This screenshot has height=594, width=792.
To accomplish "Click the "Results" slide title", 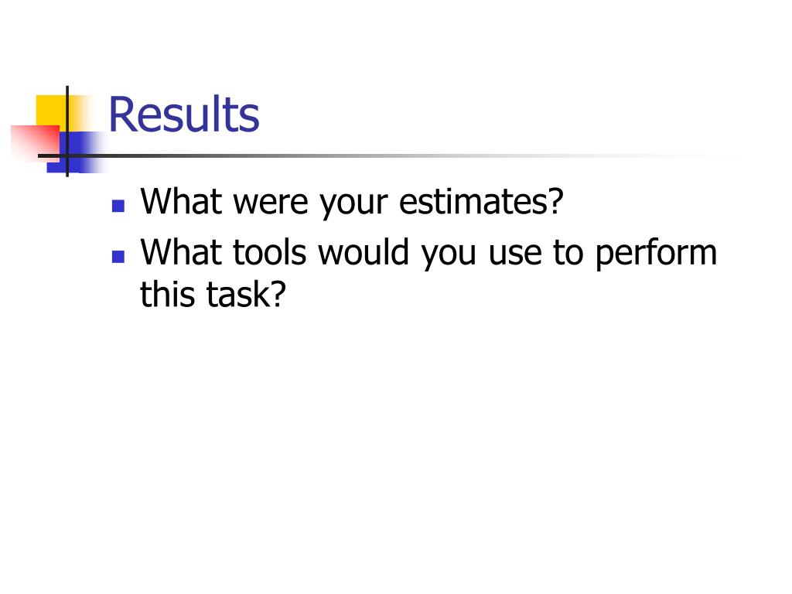I will point(184,114).
